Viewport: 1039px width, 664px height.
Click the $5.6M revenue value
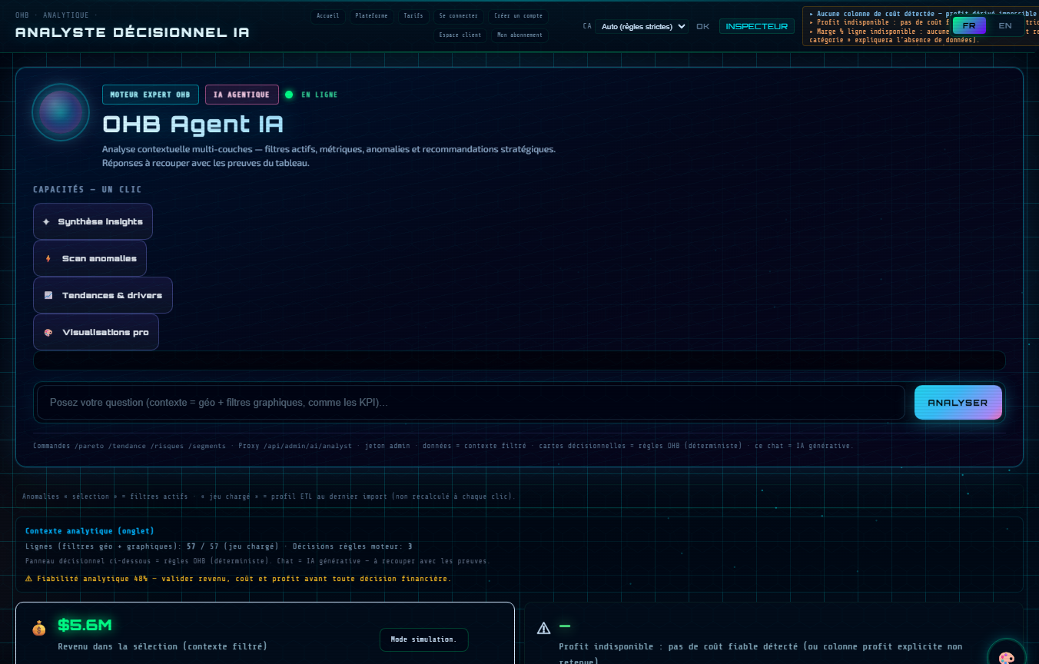click(x=85, y=626)
